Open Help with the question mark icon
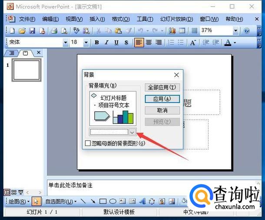 (247, 31)
